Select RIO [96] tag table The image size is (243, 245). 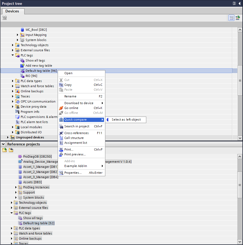pos(31,76)
